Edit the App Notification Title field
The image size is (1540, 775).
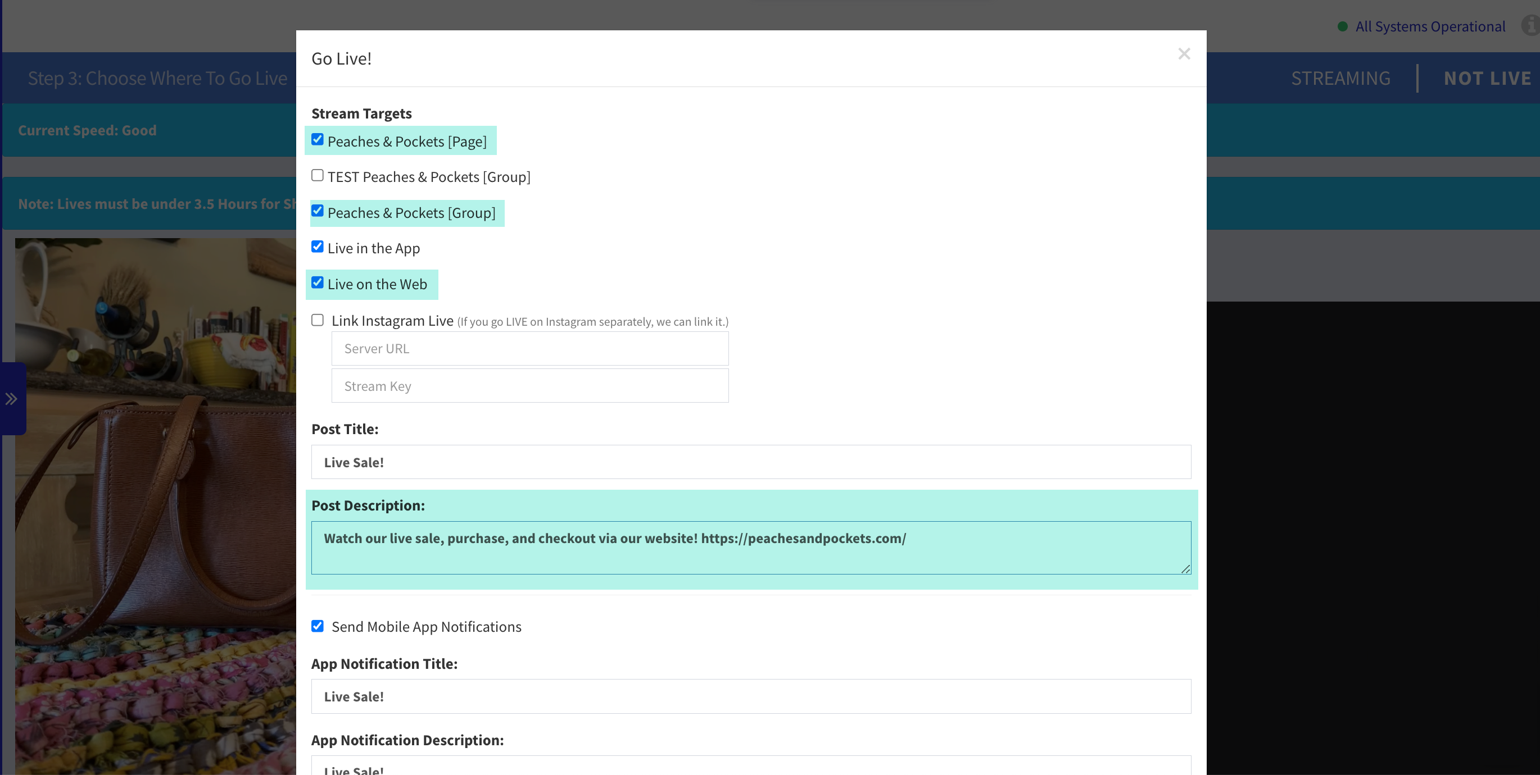click(x=751, y=696)
